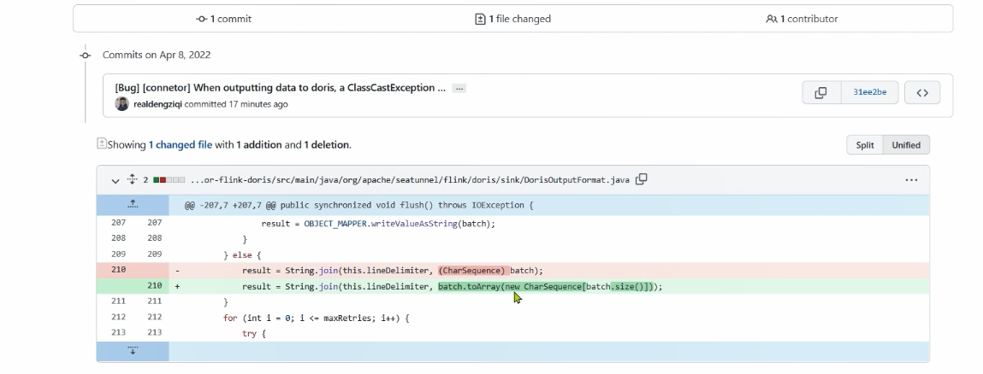Collapse the DorisOutputFormat.java file diff

[x=115, y=180]
